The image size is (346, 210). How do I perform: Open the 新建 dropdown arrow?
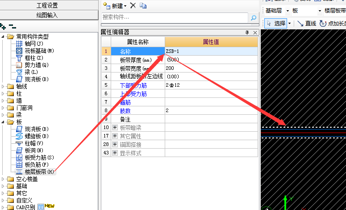coord(125,6)
